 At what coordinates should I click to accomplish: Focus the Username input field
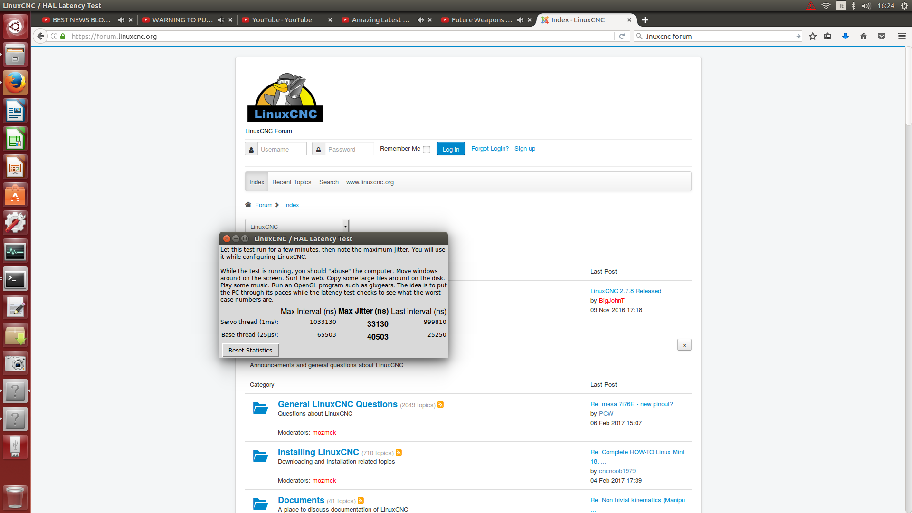pyautogui.click(x=282, y=149)
